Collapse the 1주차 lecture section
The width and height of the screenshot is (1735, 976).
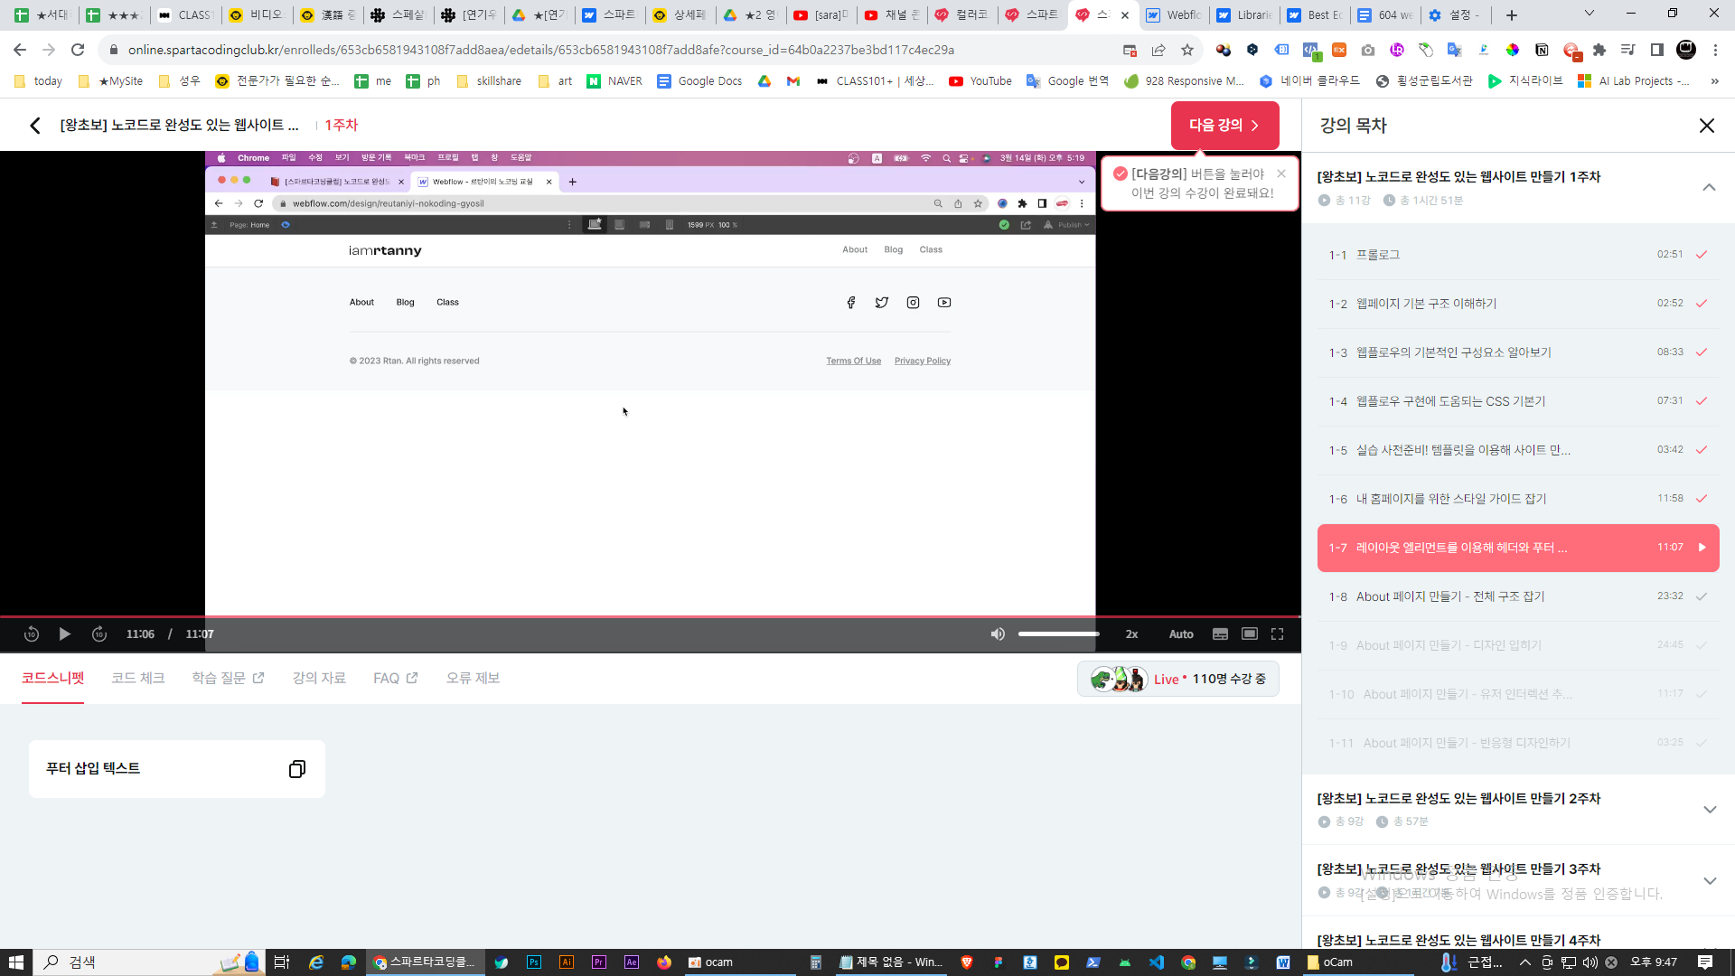[1709, 188]
